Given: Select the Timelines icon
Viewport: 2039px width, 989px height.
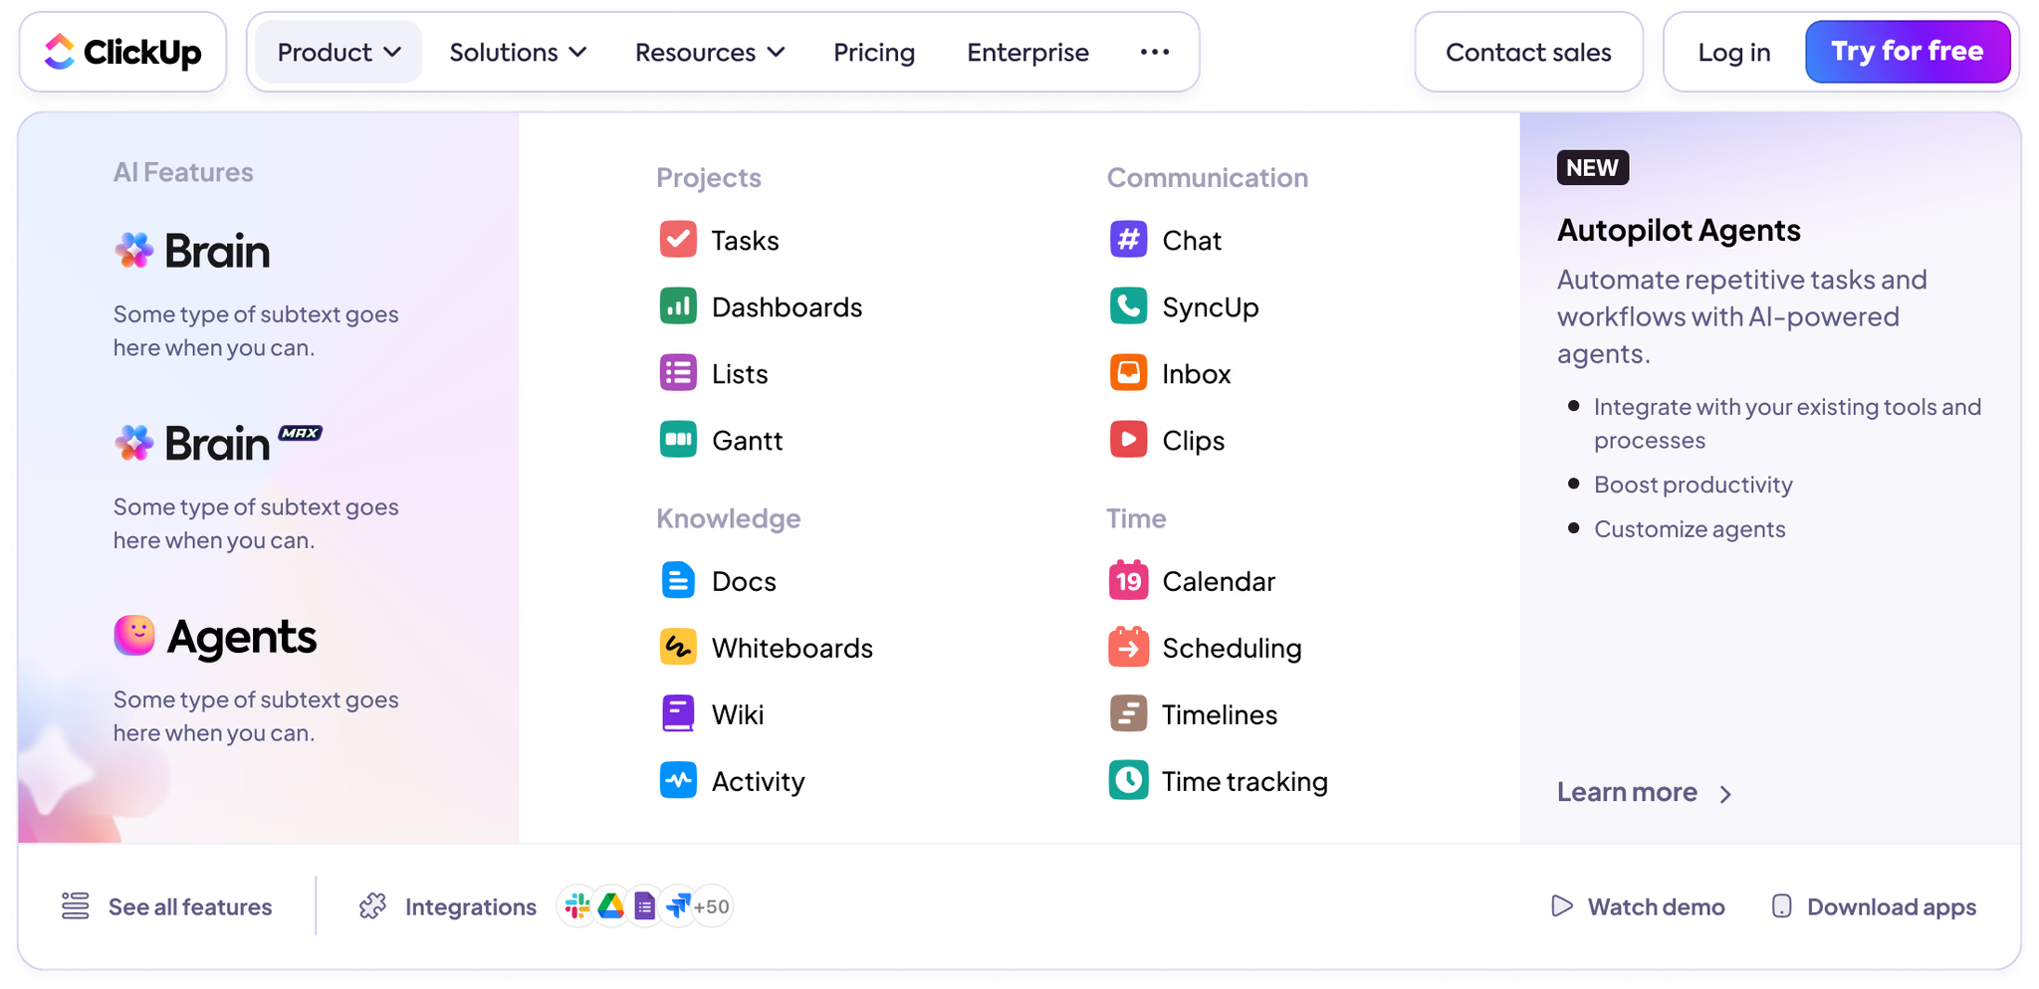Looking at the screenshot, I should coord(1128,714).
